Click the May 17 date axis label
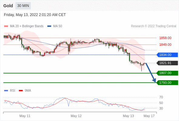Viewport: 179px width, 121px height. (x=149, y=116)
